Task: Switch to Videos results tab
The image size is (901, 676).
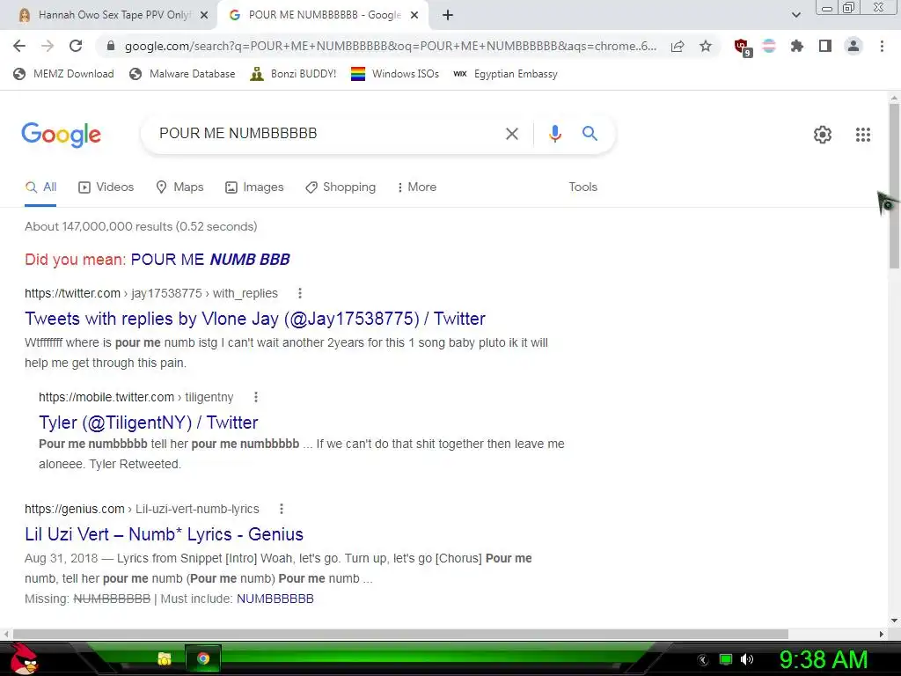Action: [106, 187]
